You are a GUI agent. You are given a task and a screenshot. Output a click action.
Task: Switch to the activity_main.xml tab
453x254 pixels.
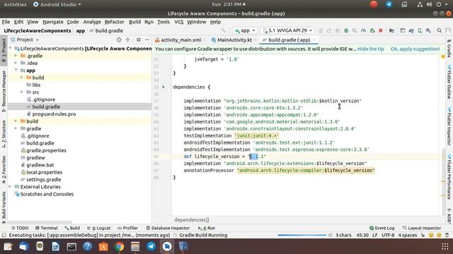click(180, 40)
